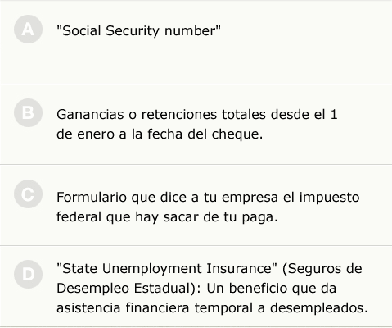
Task: Click the word "impuesto" in option C
Action: click(329, 197)
